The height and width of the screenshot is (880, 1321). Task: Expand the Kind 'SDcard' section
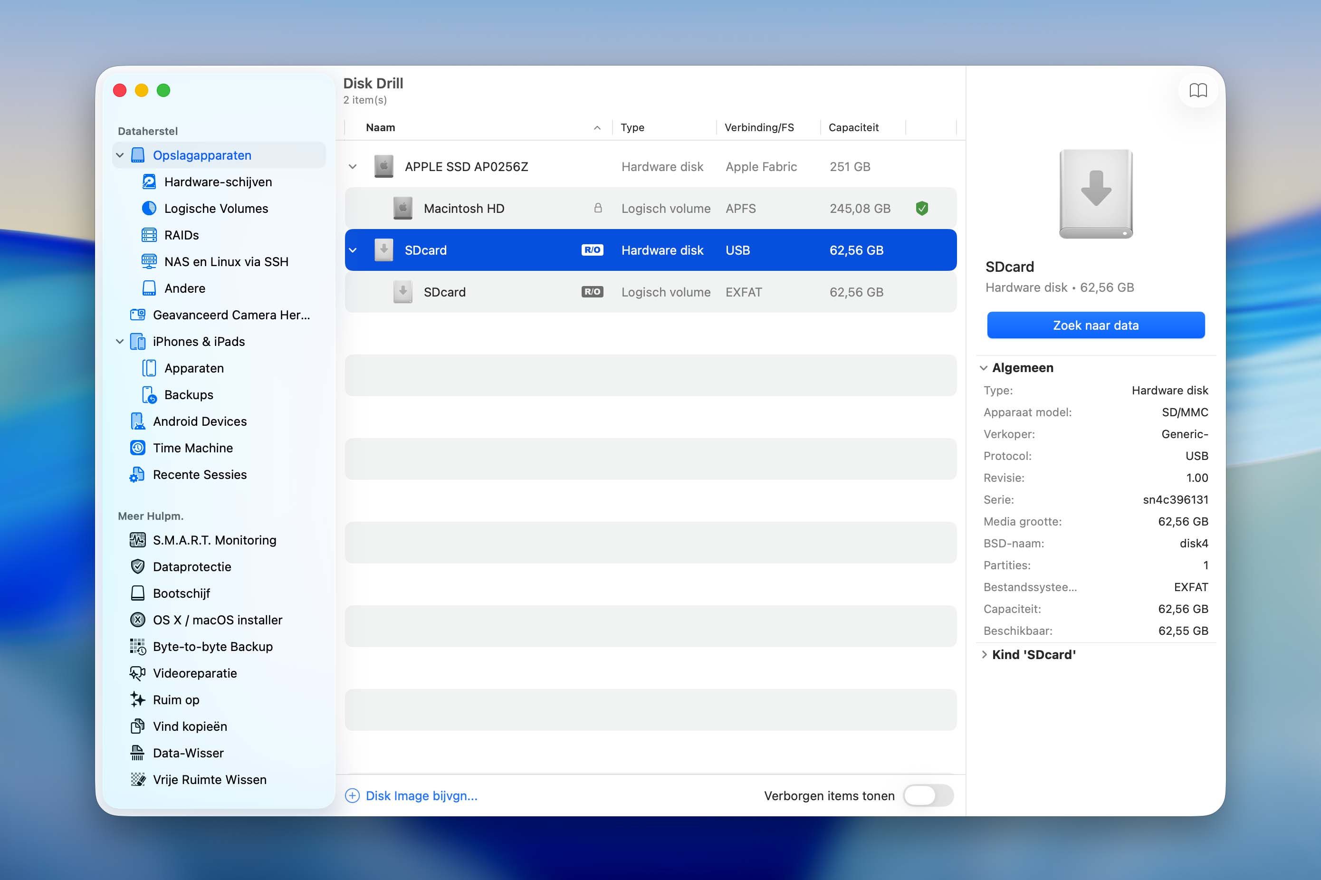[983, 655]
